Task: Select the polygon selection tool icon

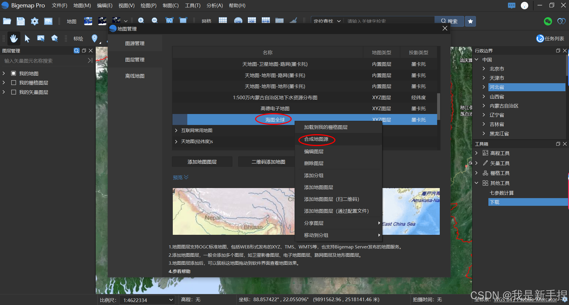Action: pyautogui.click(x=55, y=38)
